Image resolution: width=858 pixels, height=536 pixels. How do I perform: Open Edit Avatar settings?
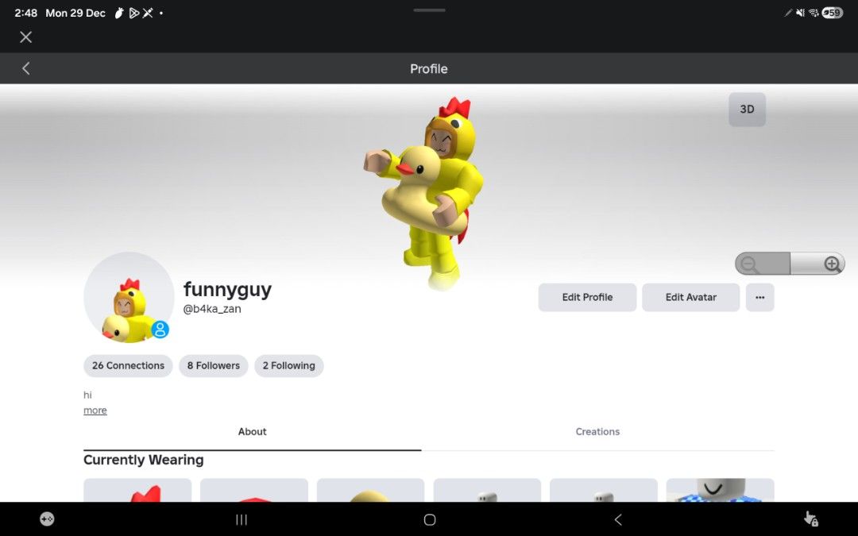690,297
